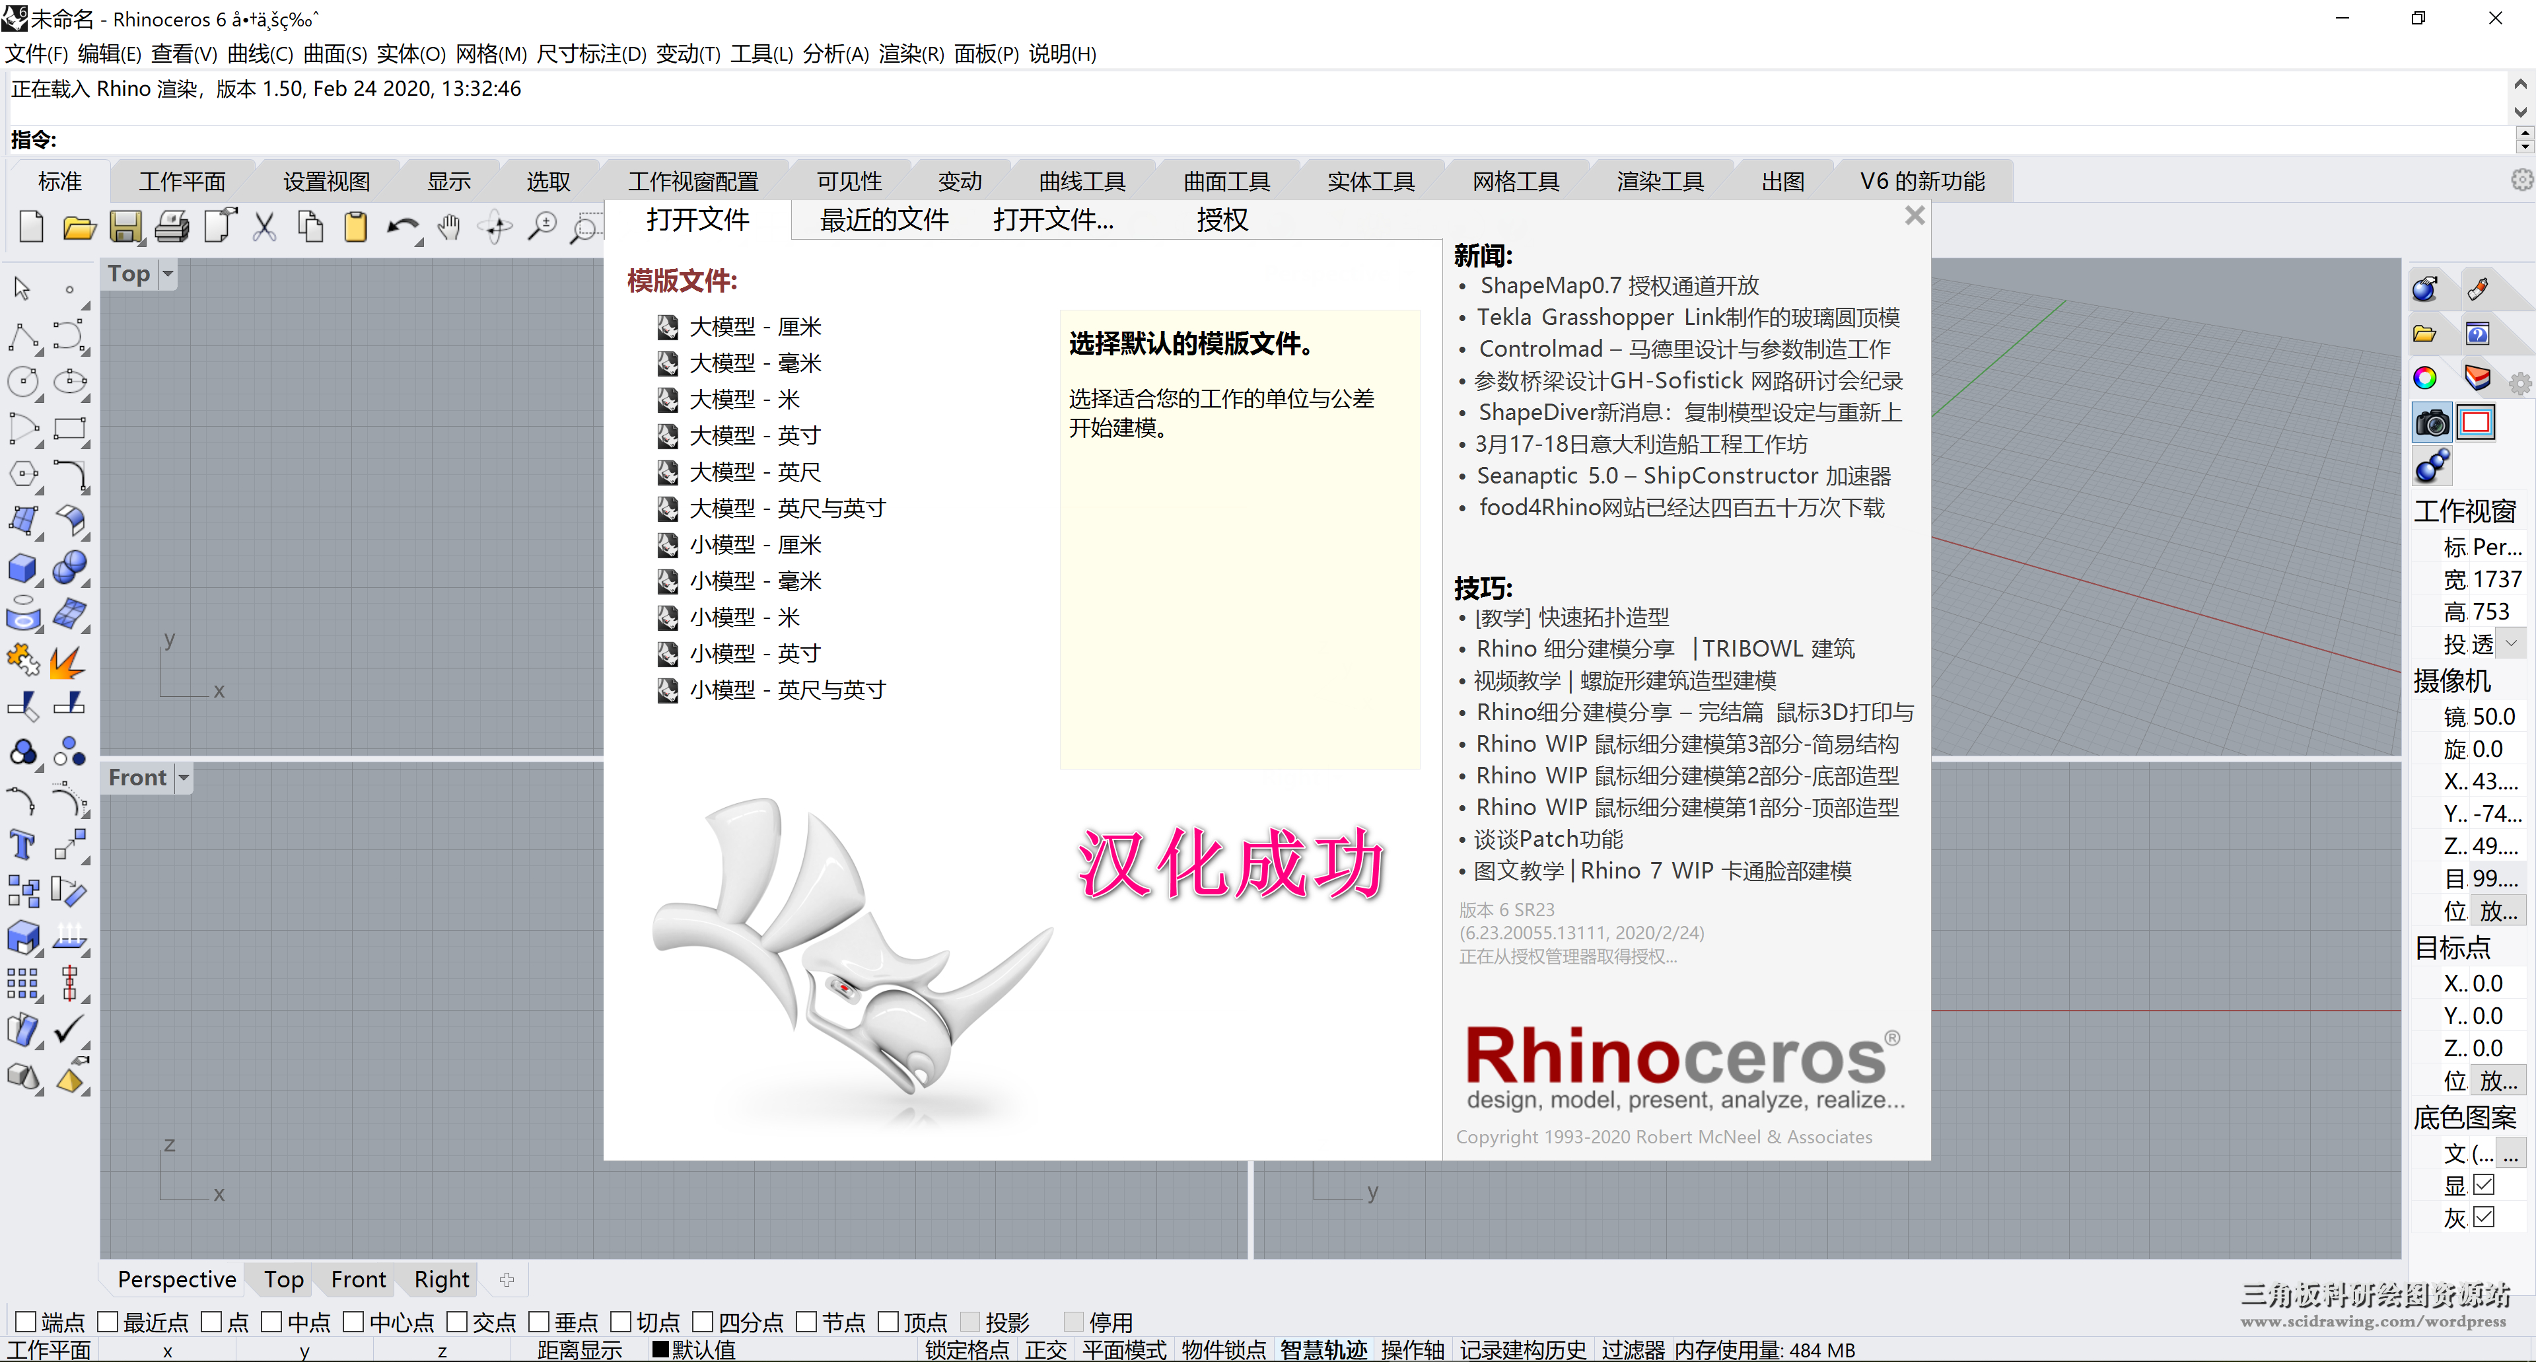Viewport: 2536px width, 1362px height.
Task: Enable the 端点 object snap checkbox
Action: [x=26, y=1320]
